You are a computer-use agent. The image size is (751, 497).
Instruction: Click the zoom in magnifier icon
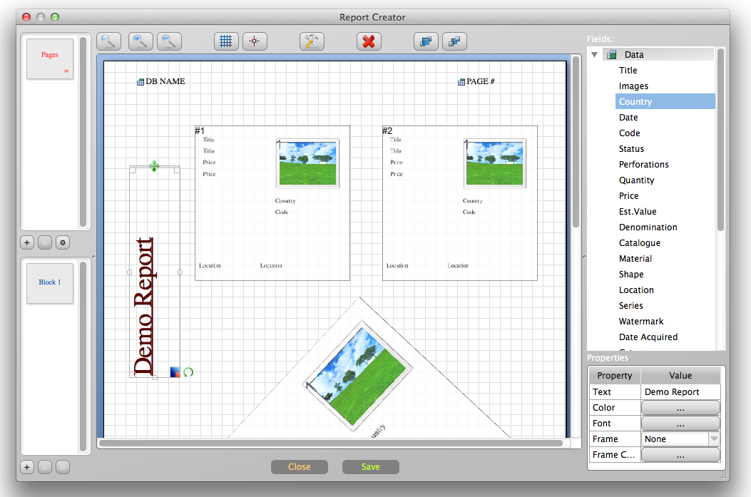tap(141, 41)
